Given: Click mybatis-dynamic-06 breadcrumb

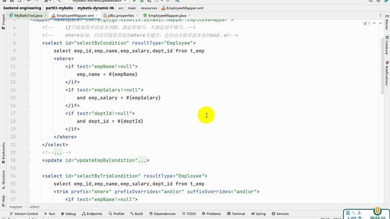Looking at the screenshot, I should (96, 8).
